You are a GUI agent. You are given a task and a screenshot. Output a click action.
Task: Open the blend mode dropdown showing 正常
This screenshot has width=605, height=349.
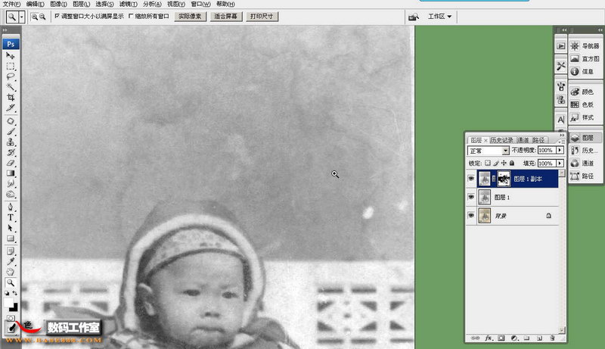pyautogui.click(x=489, y=151)
